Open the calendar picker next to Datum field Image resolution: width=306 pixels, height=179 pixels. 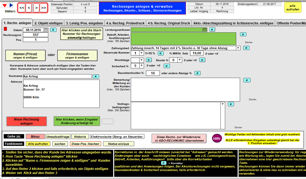pos(46,30)
